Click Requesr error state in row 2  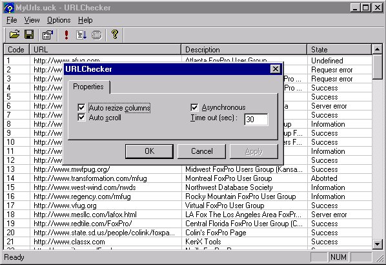pos(332,70)
